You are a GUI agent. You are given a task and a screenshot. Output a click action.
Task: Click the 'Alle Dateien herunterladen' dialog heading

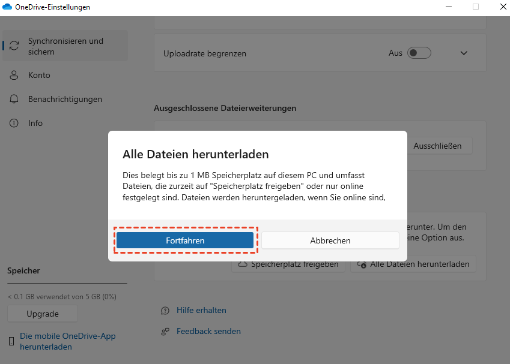pyautogui.click(x=195, y=154)
